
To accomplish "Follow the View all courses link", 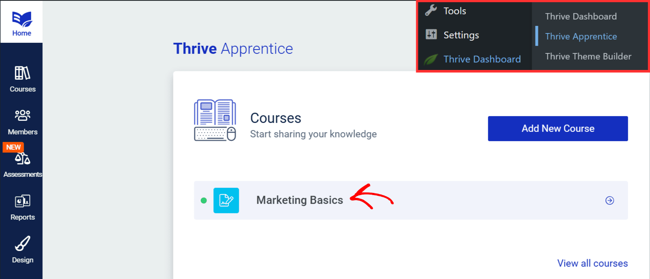I will [592, 263].
